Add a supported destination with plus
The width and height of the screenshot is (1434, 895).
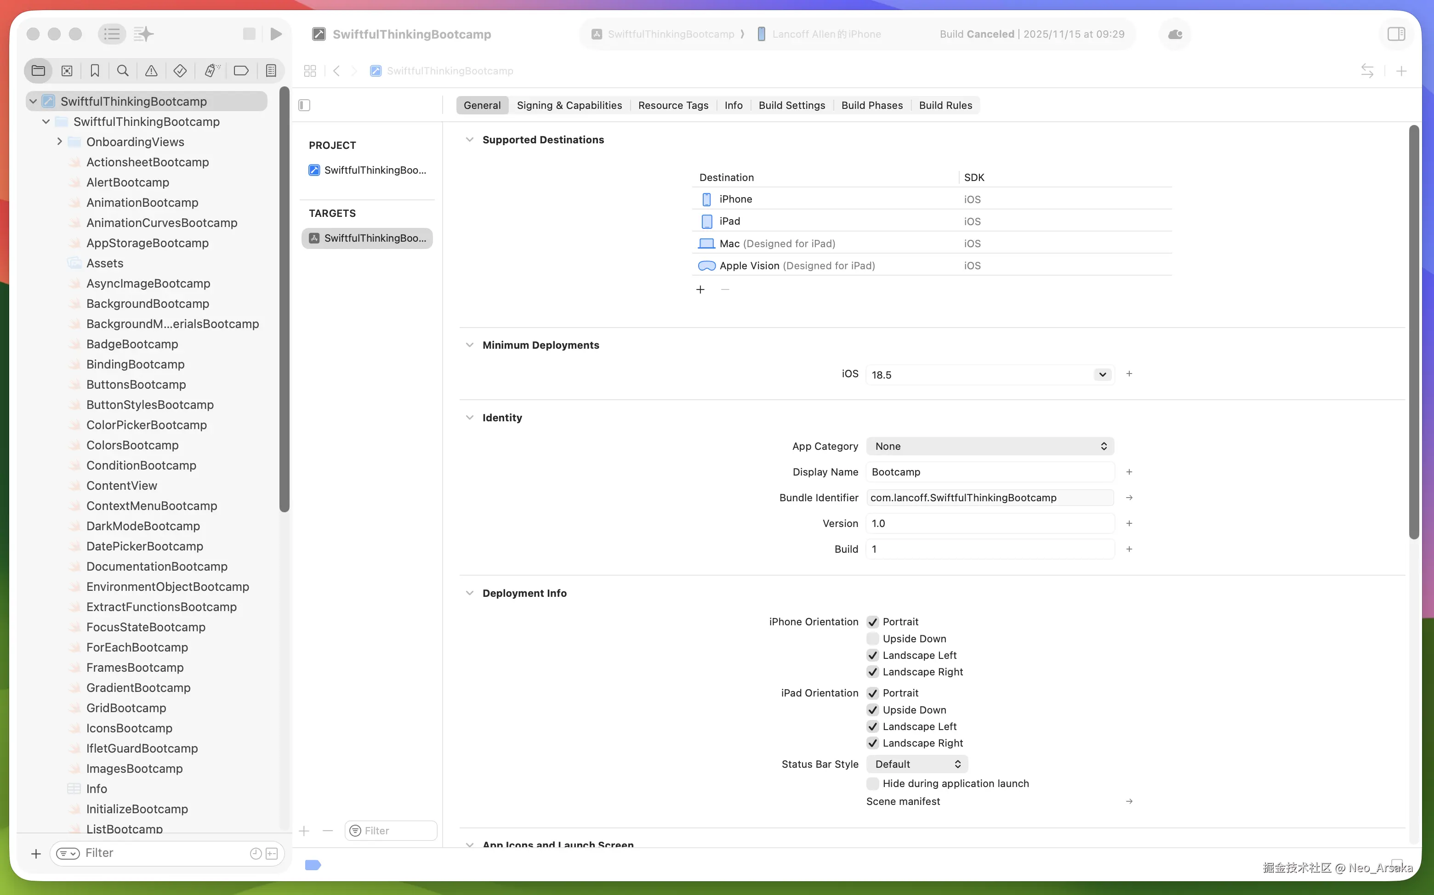point(700,289)
